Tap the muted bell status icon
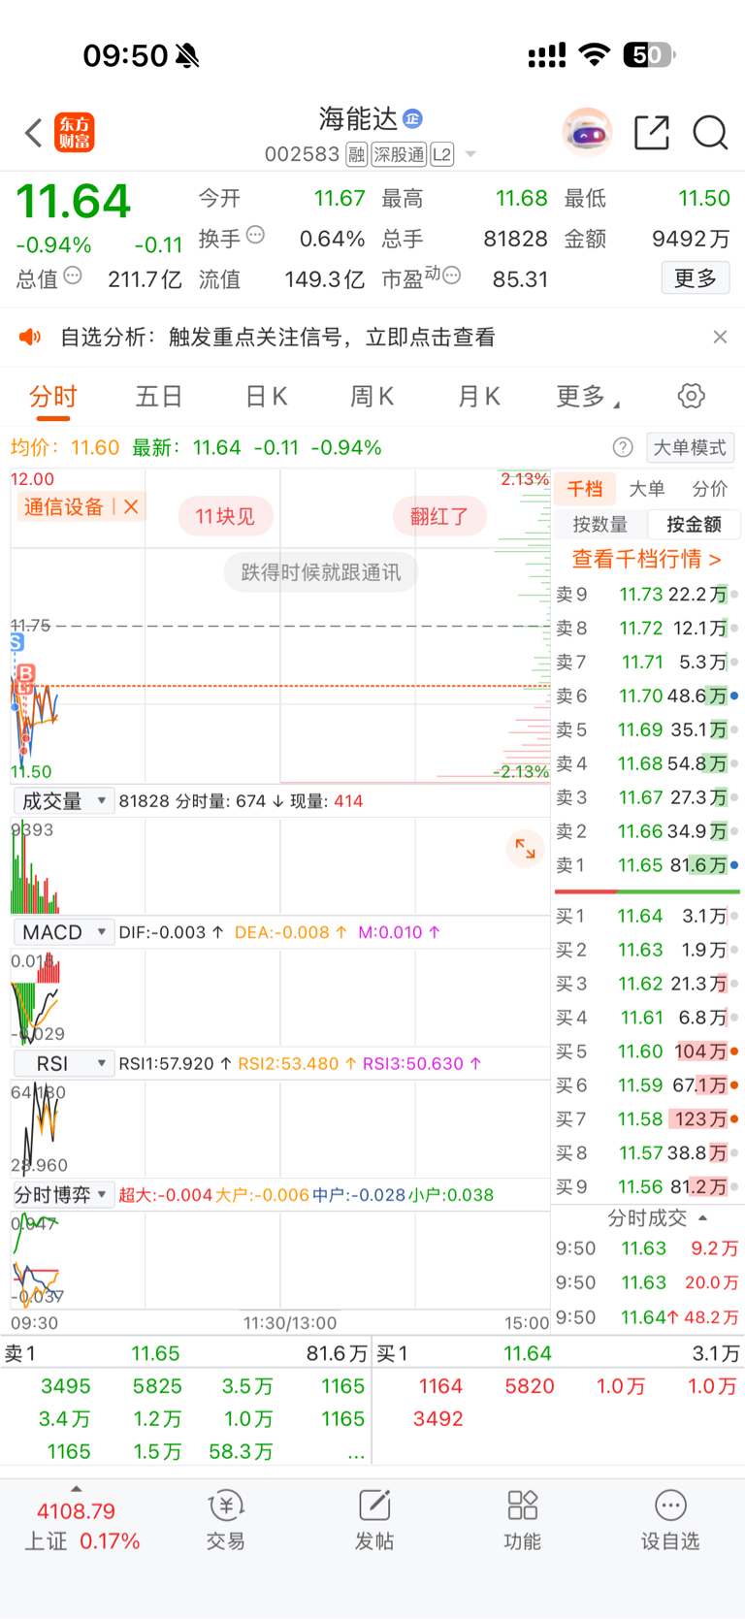This screenshot has width=745, height=1619. [x=188, y=56]
